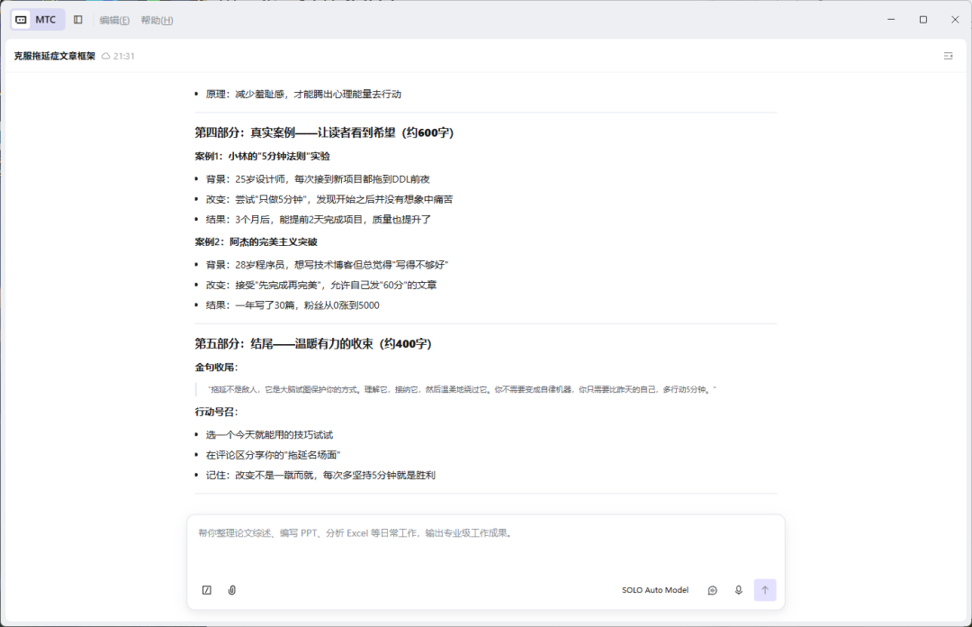Image resolution: width=972 pixels, height=627 pixels.
Task: Open the SOLO Auto Model selector
Action: 655,590
